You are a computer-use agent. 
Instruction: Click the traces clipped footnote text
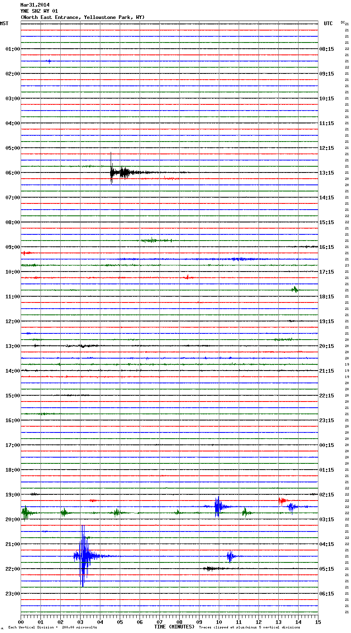click(x=249, y=628)
